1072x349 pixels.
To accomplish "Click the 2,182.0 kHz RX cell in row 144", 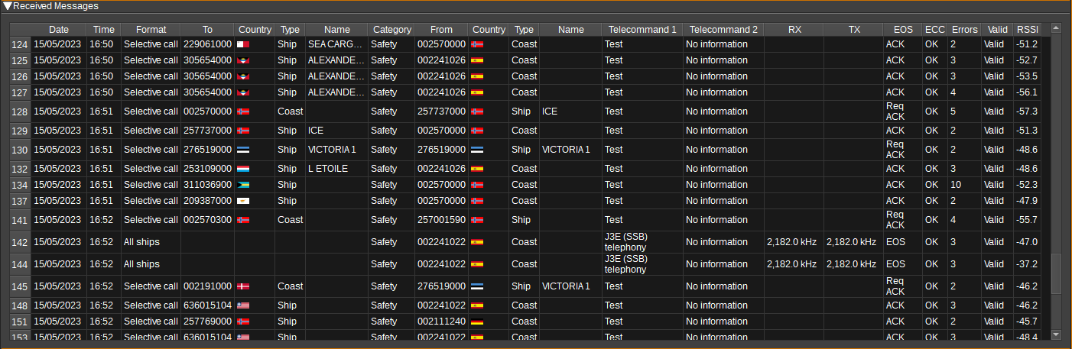I will [x=794, y=264].
